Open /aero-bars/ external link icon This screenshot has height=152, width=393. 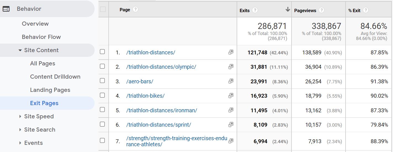231,81
